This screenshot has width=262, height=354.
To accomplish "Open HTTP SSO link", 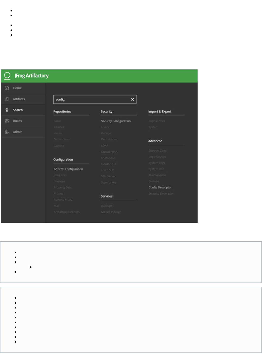I will [108, 170].
